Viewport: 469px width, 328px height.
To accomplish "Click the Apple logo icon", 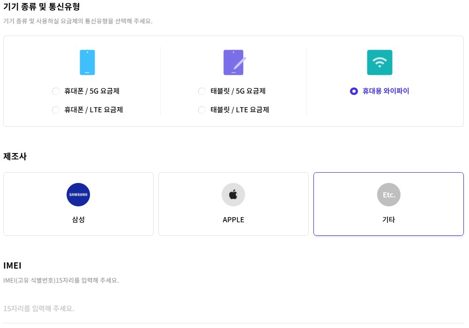I will point(233,195).
